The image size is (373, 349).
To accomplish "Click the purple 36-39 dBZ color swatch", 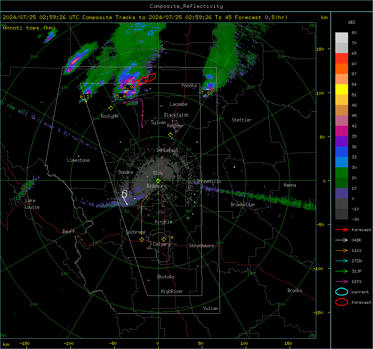I will tap(342, 142).
